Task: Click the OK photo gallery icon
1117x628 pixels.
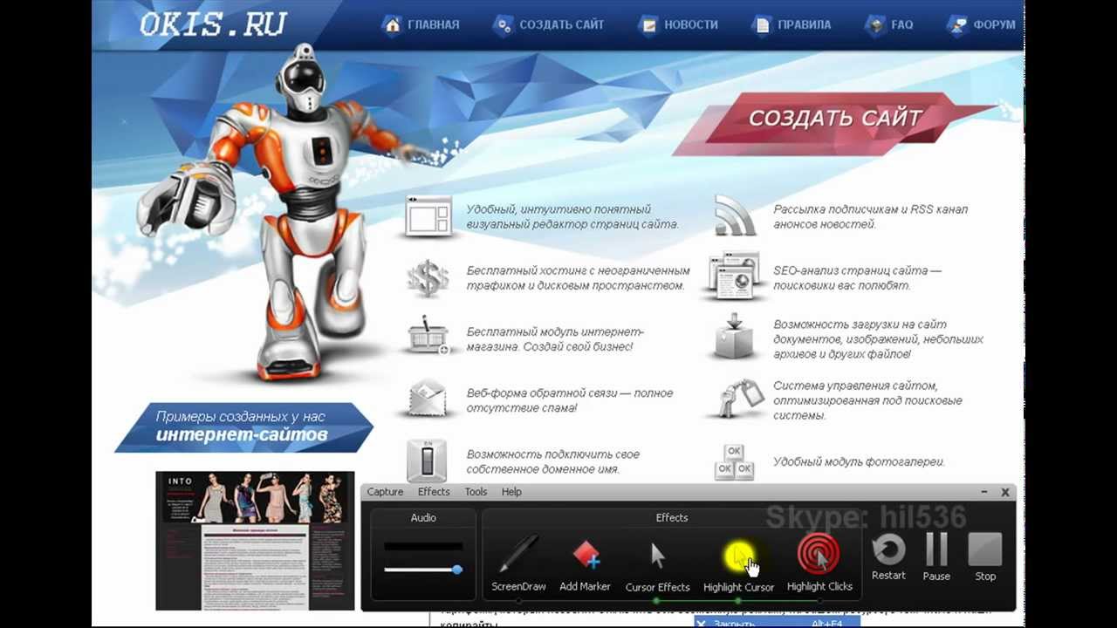Action: click(x=734, y=461)
